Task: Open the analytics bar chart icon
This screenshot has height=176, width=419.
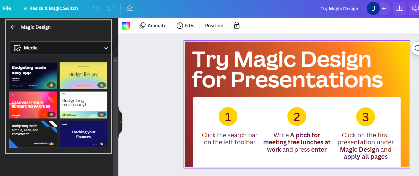Action: (x=400, y=8)
